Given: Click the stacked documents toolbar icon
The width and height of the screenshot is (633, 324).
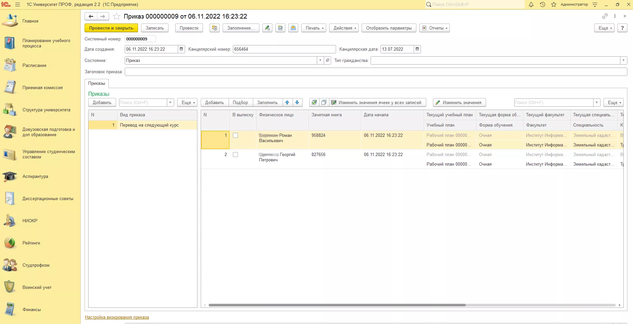Looking at the screenshot, I should [x=280, y=28].
